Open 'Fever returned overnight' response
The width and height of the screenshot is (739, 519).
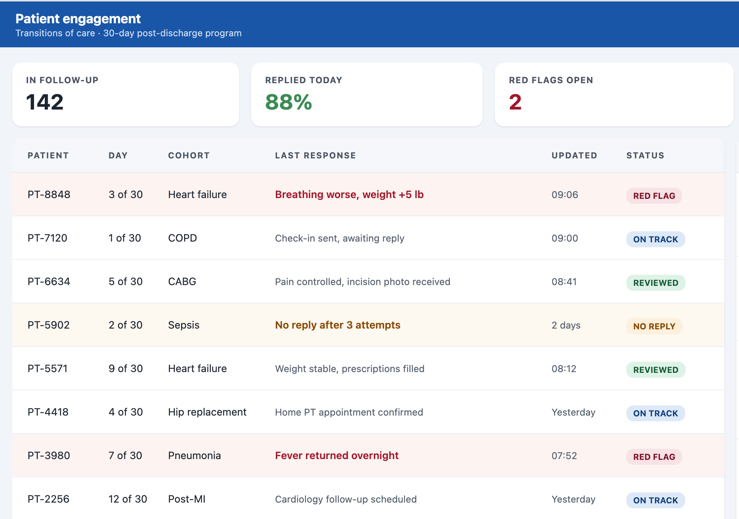click(x=337, y=456)
